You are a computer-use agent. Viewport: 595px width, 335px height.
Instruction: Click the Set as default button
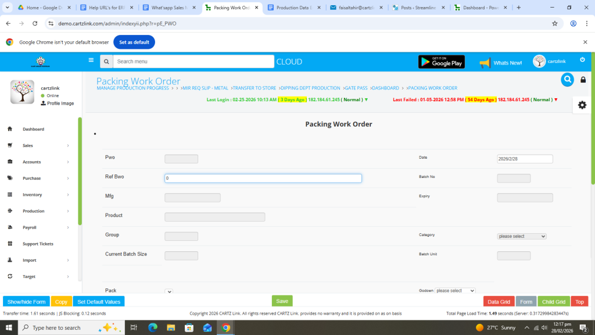[134, 42]
